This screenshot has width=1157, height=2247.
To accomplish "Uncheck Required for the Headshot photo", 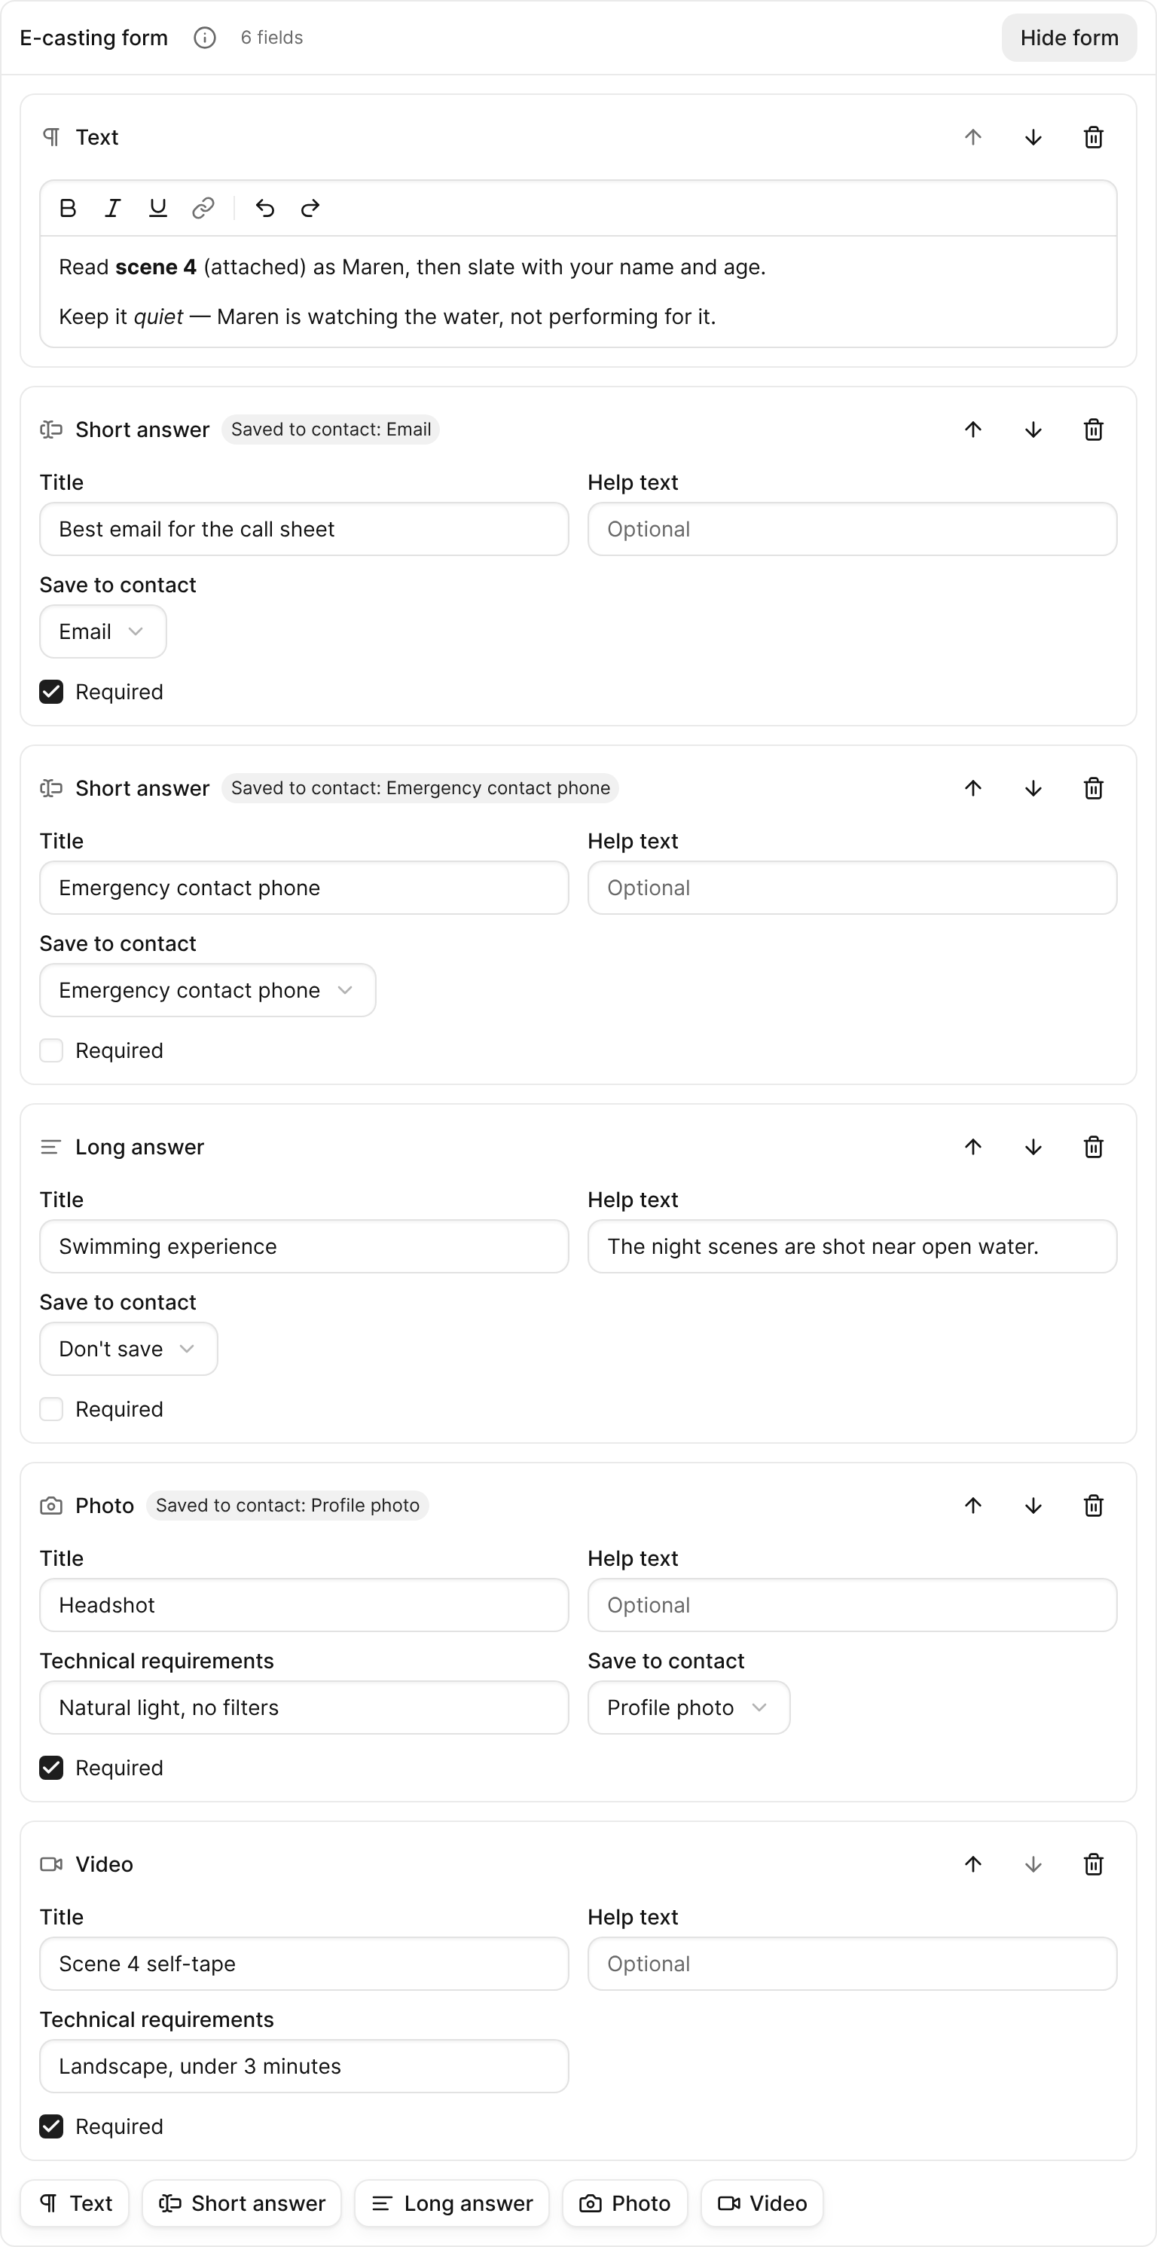I will click(x=51, y=1767).
